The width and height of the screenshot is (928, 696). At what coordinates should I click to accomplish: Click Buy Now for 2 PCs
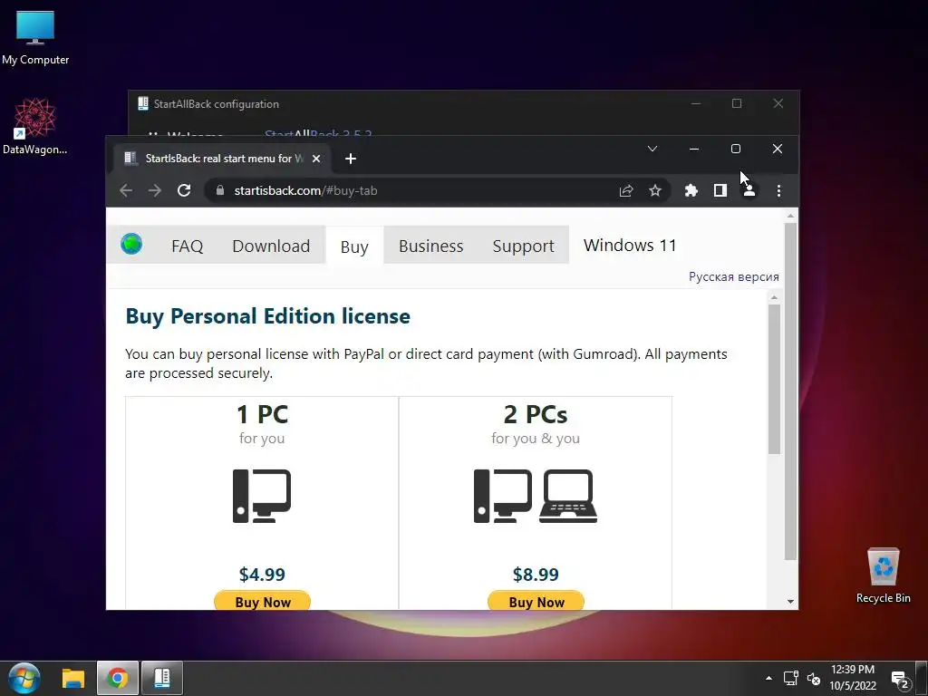coord(536,601)
